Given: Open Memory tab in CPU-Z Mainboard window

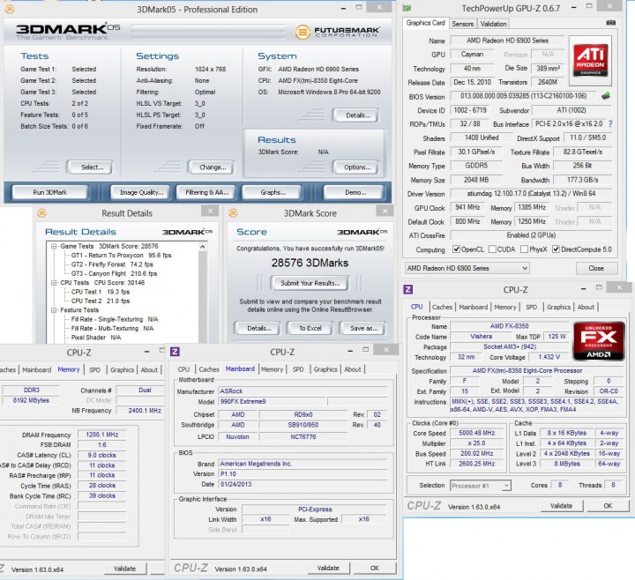Looking at the screenshot, I should tap(272, 369).
